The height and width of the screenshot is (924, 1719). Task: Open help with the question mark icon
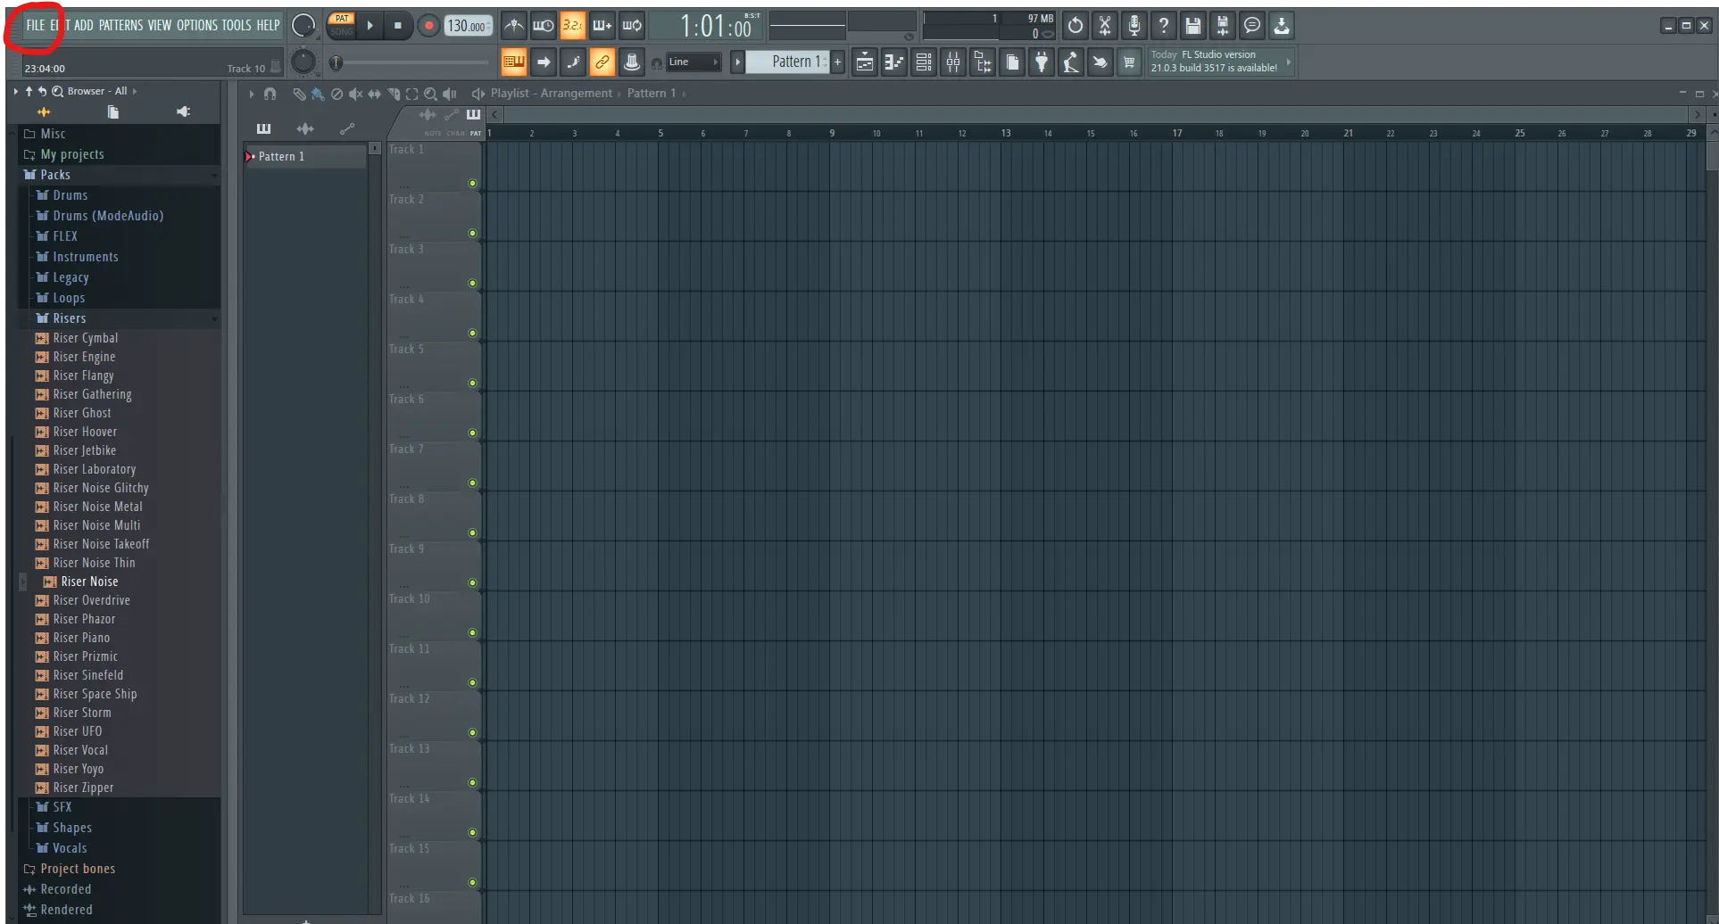(1164, 26)
